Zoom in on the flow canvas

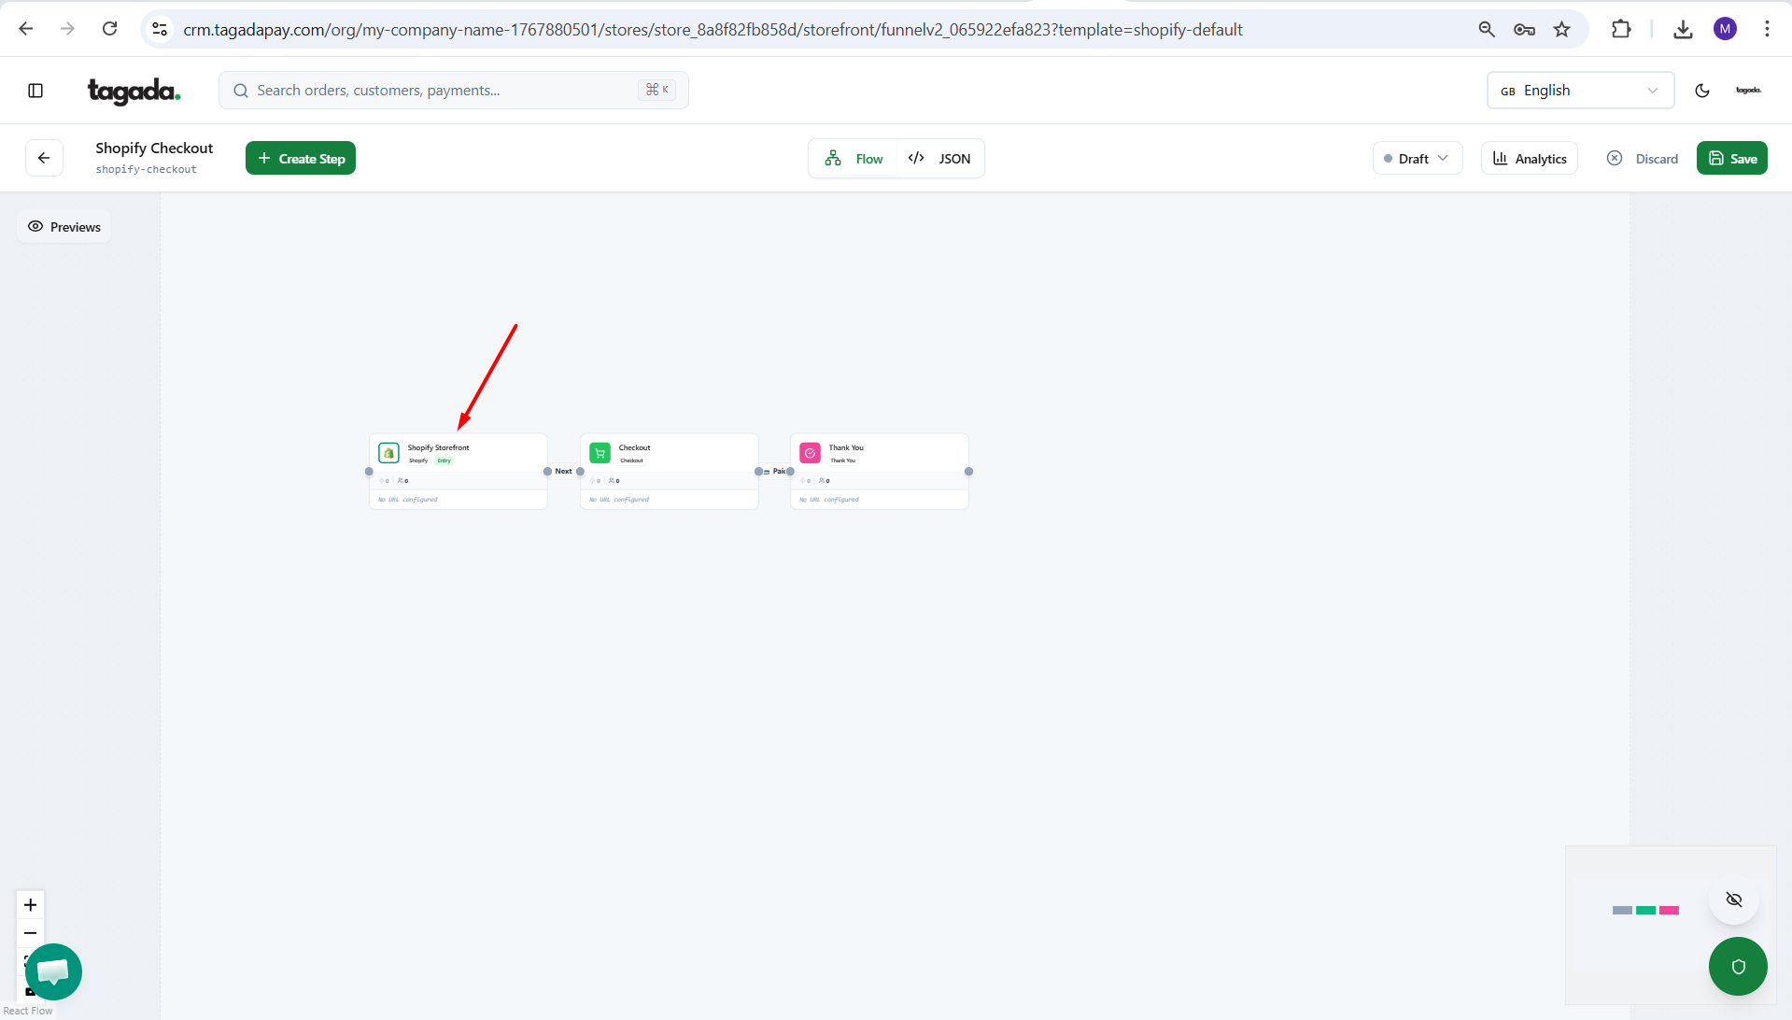(x=31, y=904)
